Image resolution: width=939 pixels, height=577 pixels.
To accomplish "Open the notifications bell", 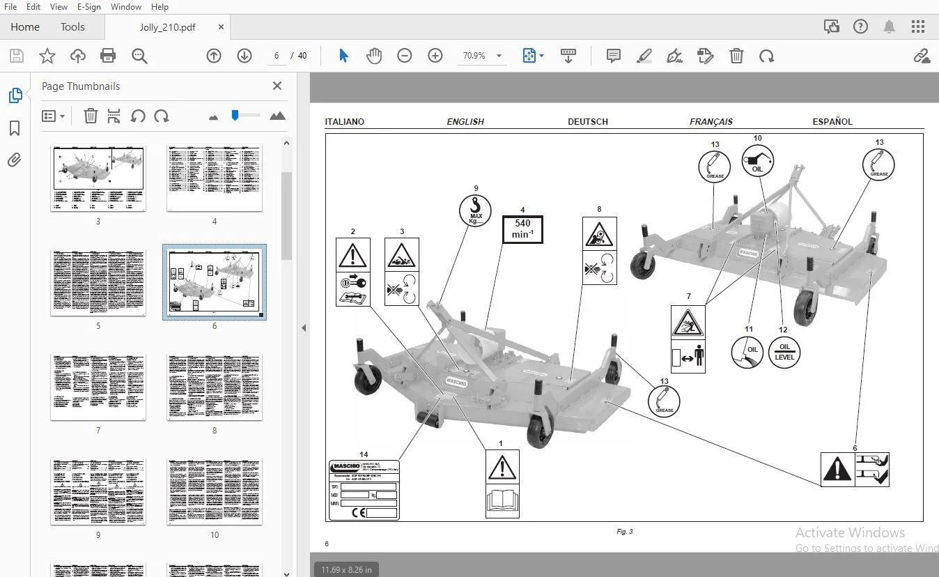I will point(890,27).
